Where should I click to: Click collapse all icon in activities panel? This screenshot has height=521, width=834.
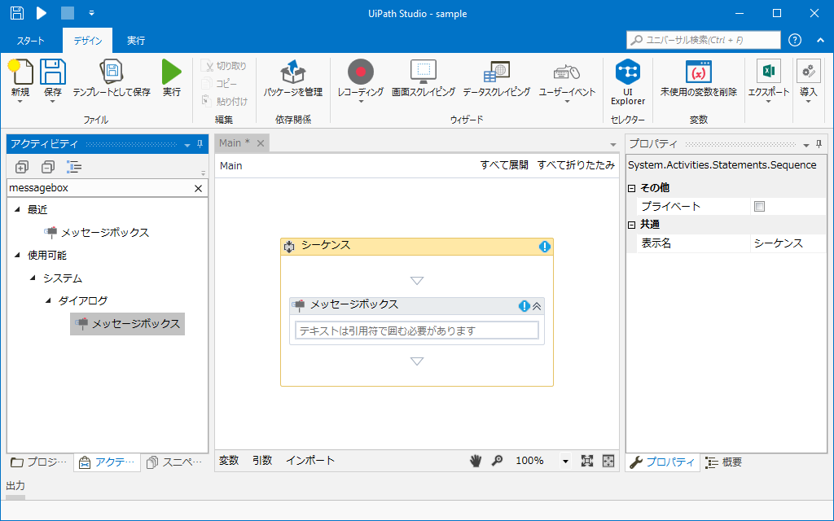coord(48,167)
